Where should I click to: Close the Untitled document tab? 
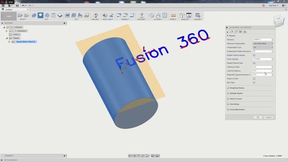(28, 9)
